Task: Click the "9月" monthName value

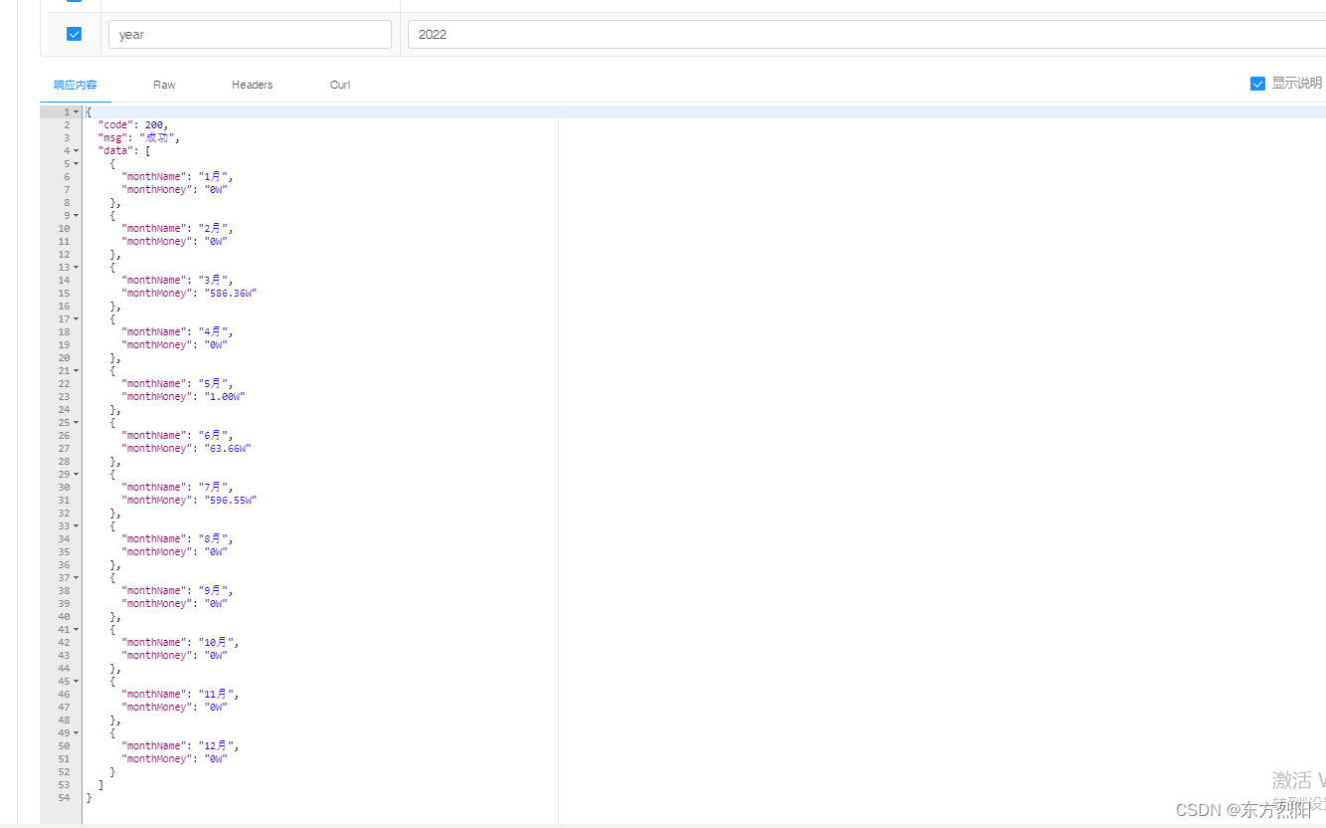Action: pyautogui.click(x=213, y=590)
